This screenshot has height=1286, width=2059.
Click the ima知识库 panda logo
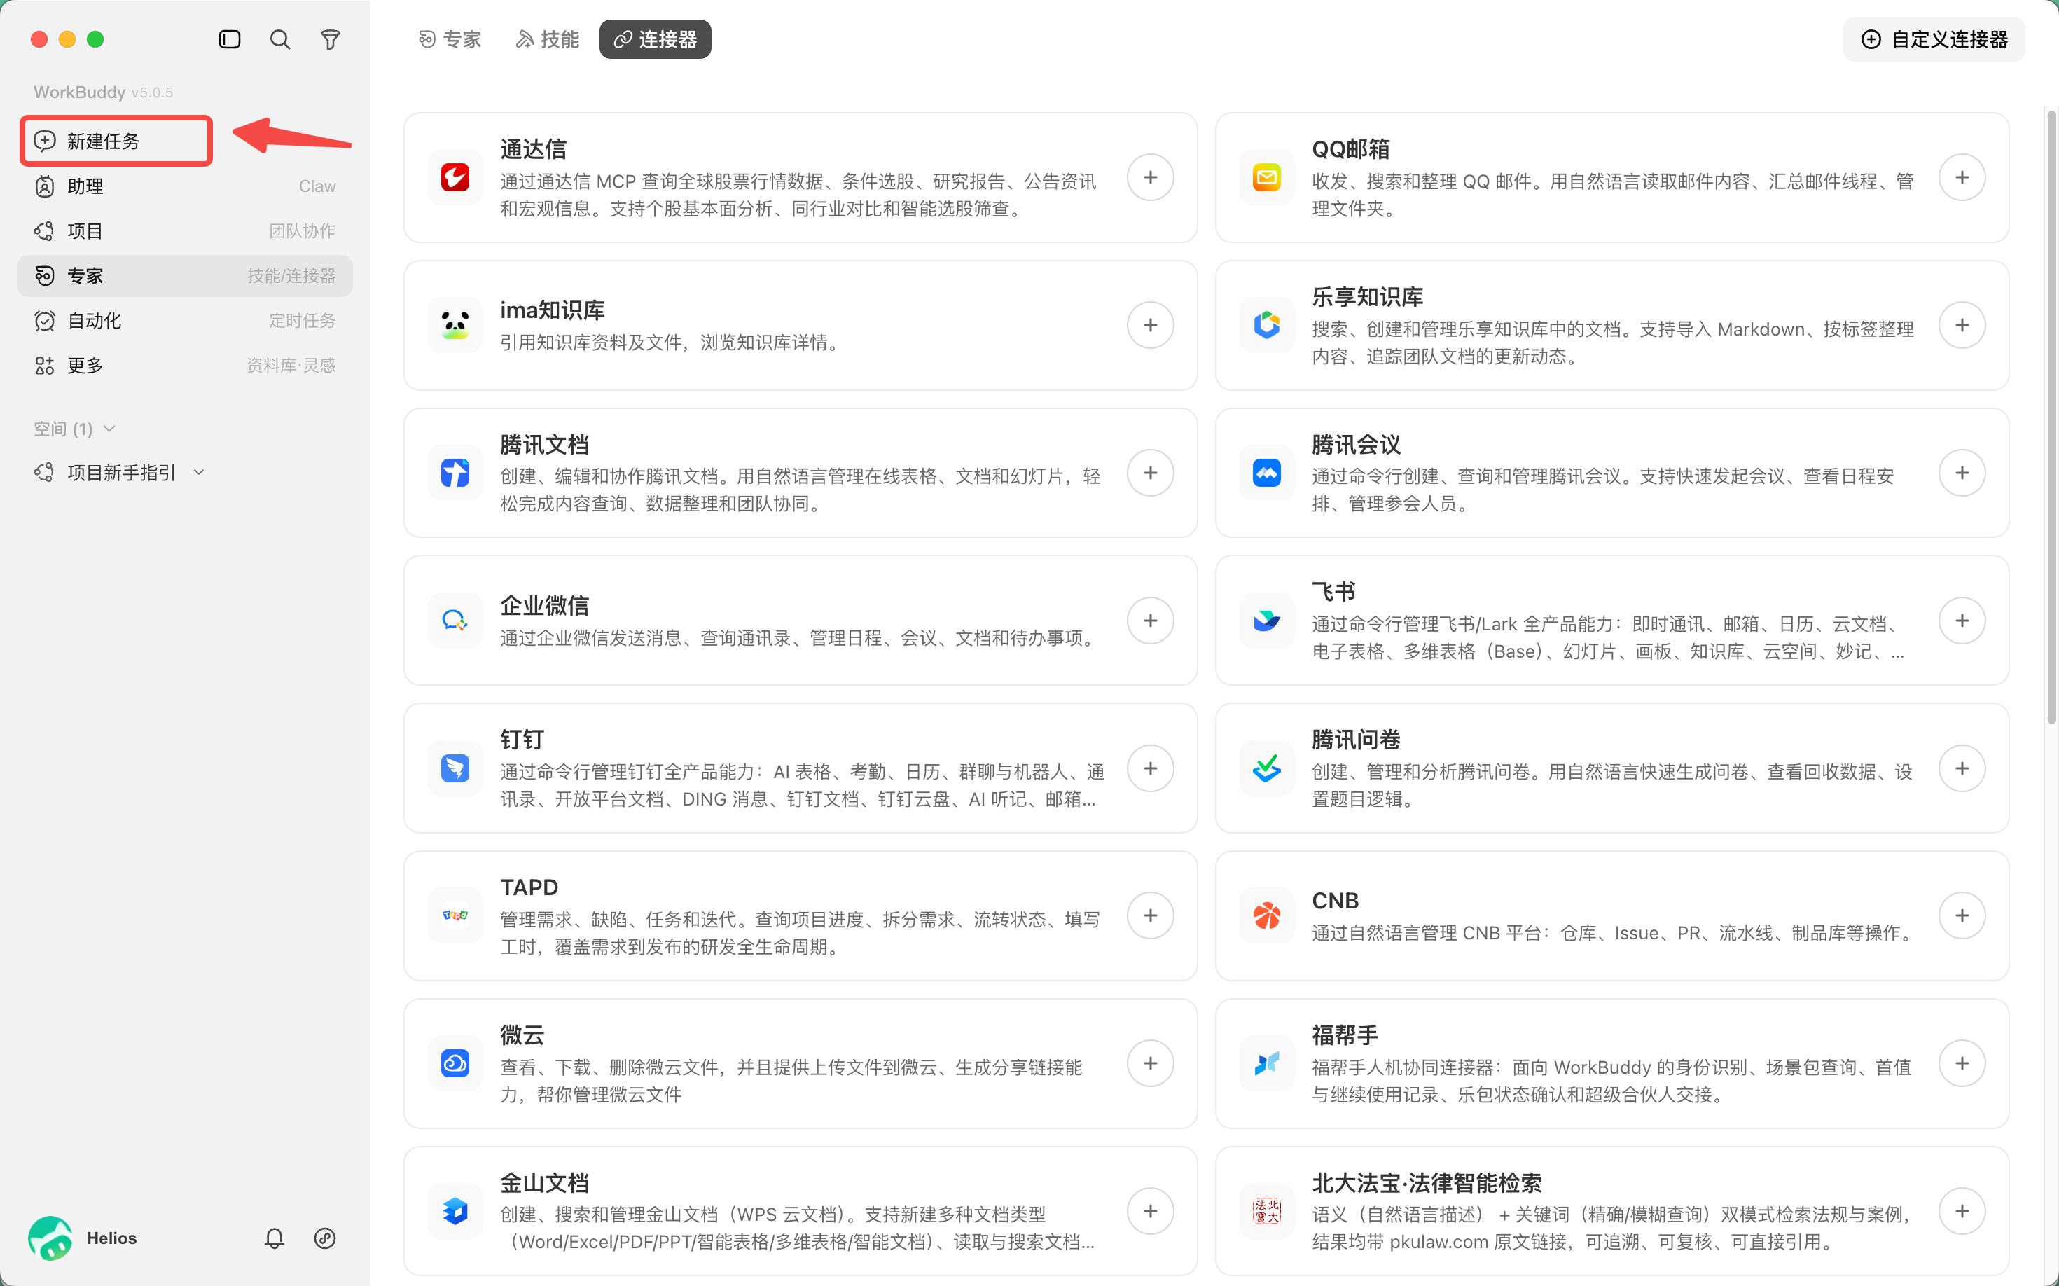(x=455, y=325)
